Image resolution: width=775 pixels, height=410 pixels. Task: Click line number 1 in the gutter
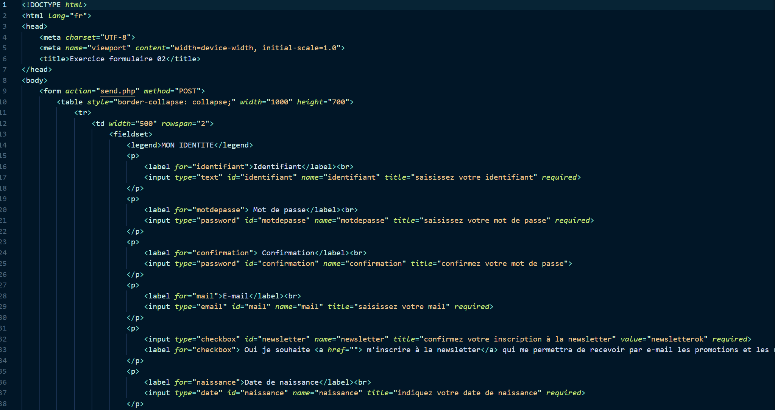pos(5,5)
